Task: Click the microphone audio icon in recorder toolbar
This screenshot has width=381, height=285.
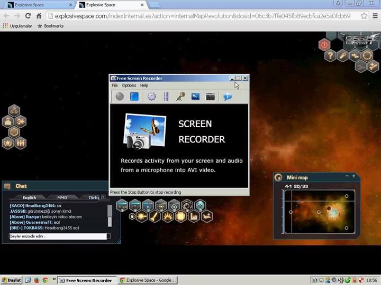Action: pyautogui.click(x=180, y=97)
